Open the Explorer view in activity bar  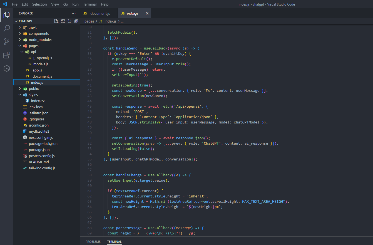7,15
